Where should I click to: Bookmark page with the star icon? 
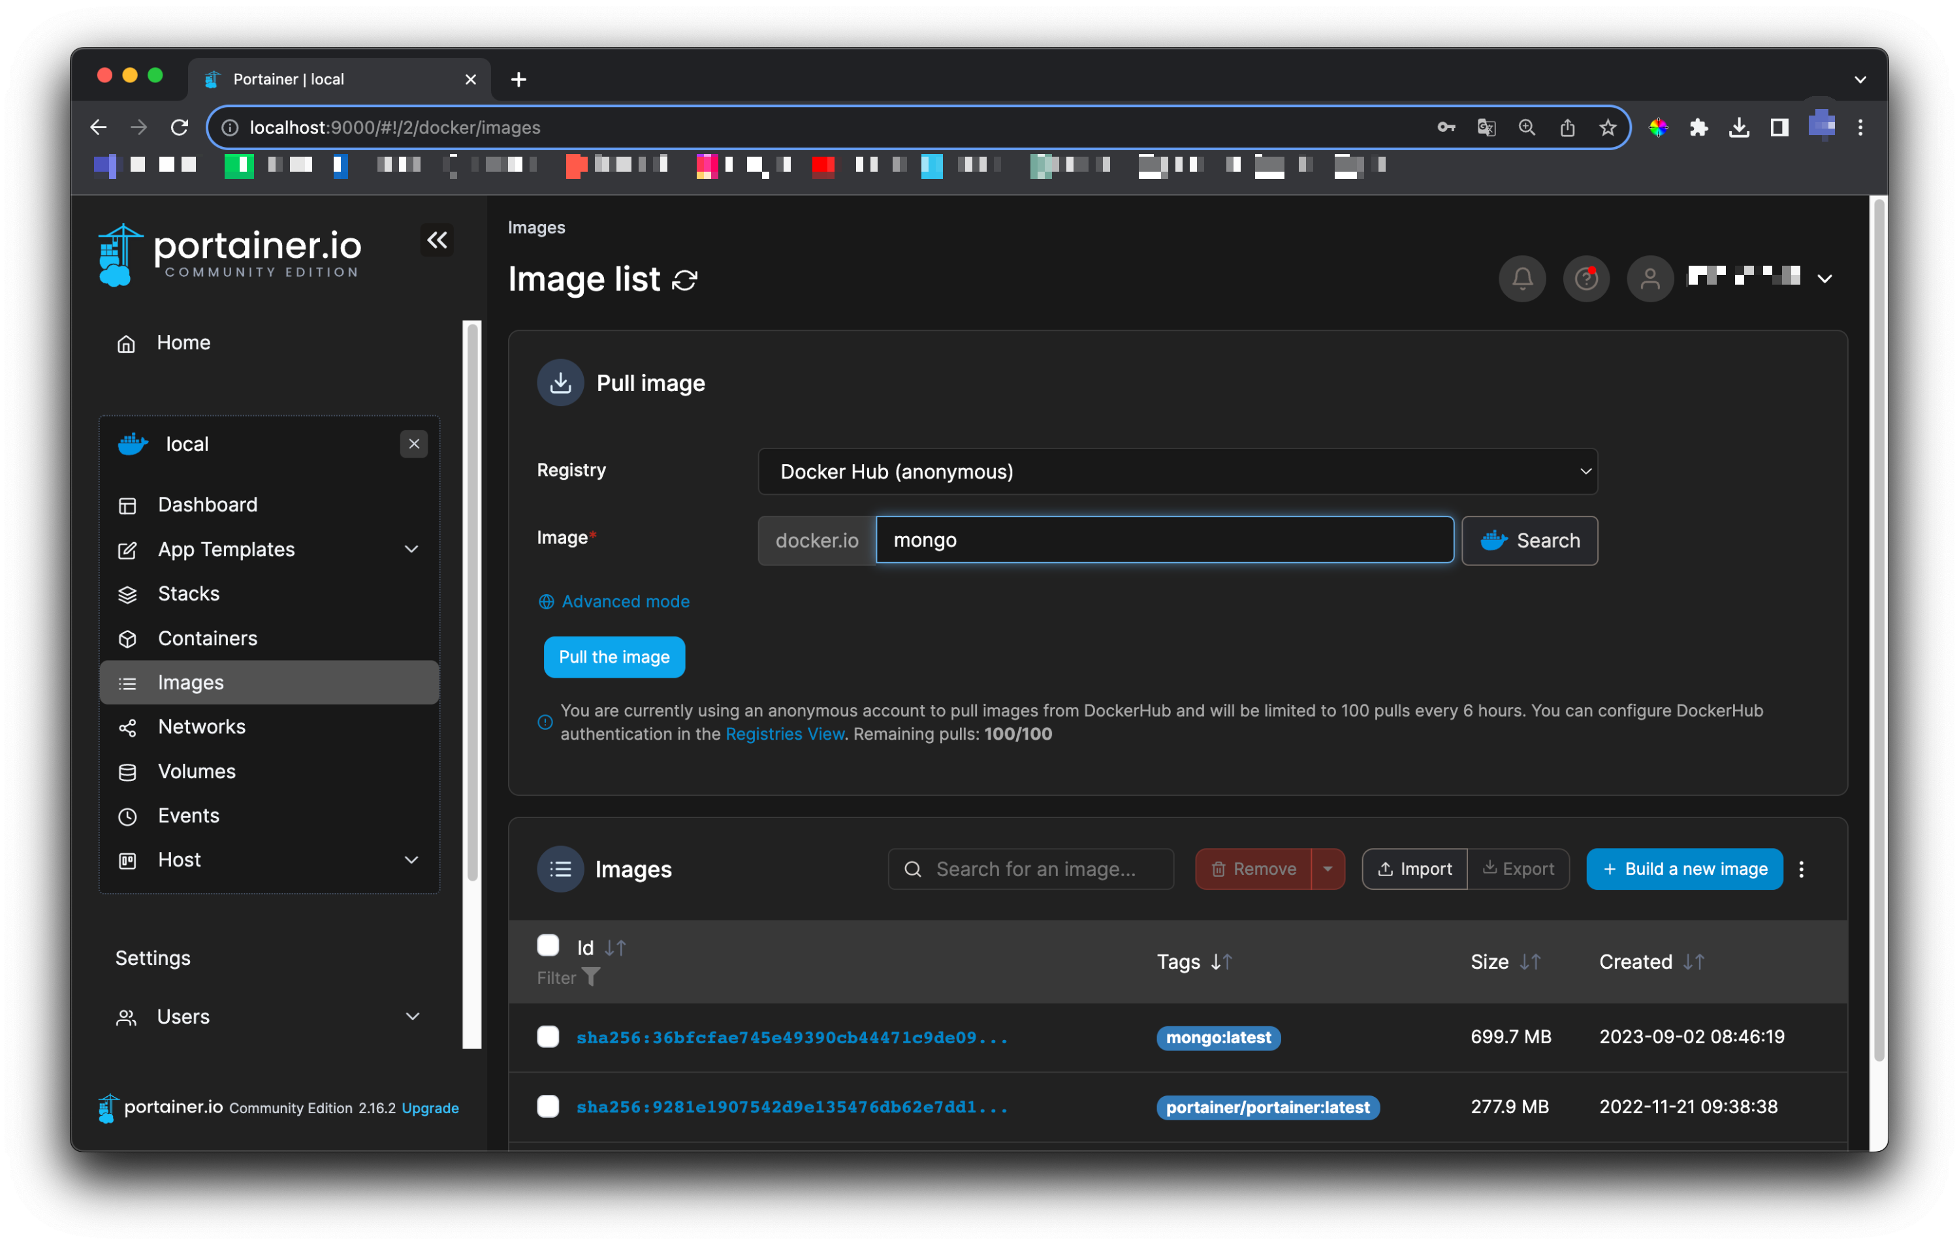click(x=1607, y=128)
